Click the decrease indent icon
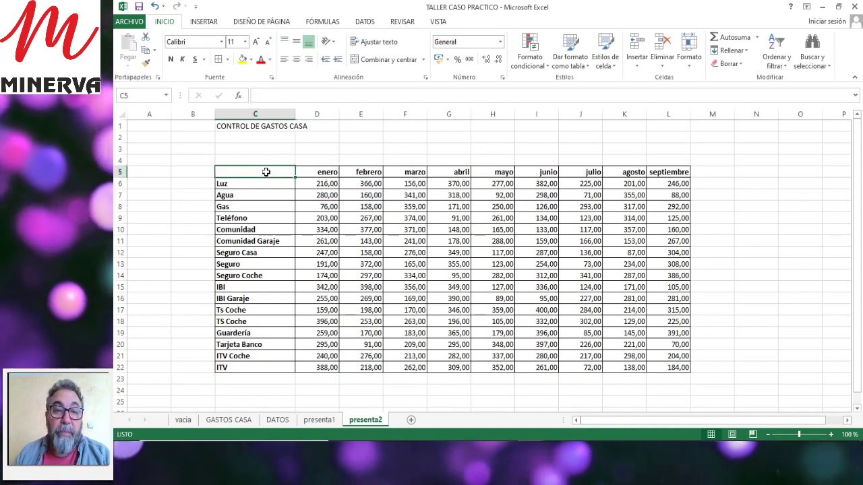This screenshot has height=485, width=863. click(x=326, y=59)
